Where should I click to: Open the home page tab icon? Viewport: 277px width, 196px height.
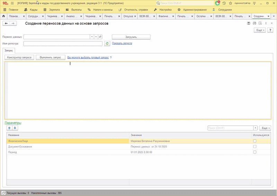pyautogui.click(x=3, y=16)
